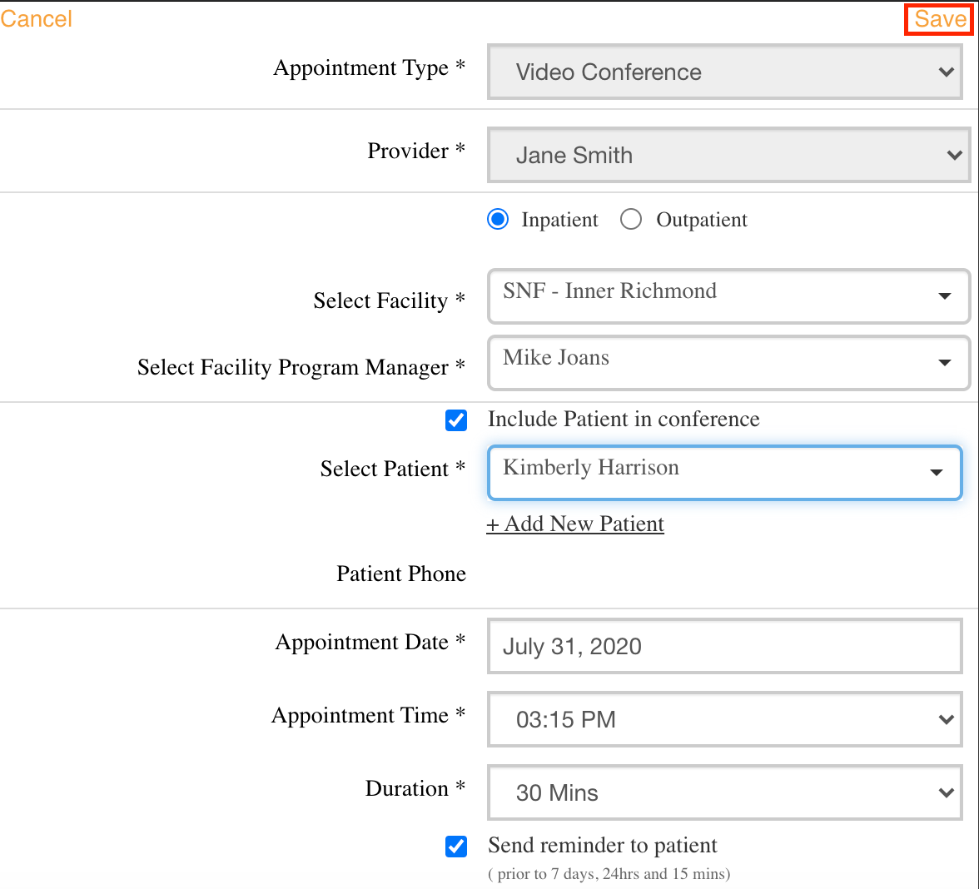Toggle Include Patient in conference checkbox

point(456,420)
